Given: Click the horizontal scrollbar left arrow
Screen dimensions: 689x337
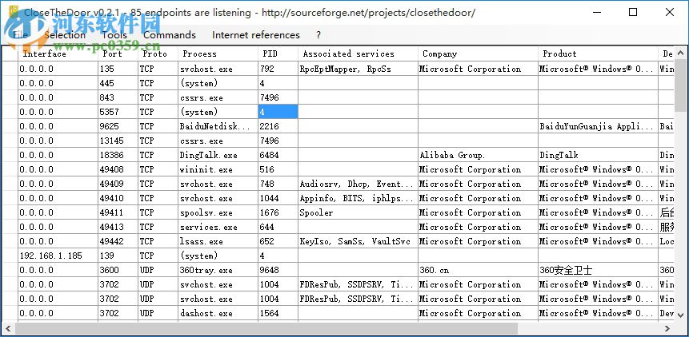Looking at the screenshot, I should pyautogui.click(x=8, y=328).
